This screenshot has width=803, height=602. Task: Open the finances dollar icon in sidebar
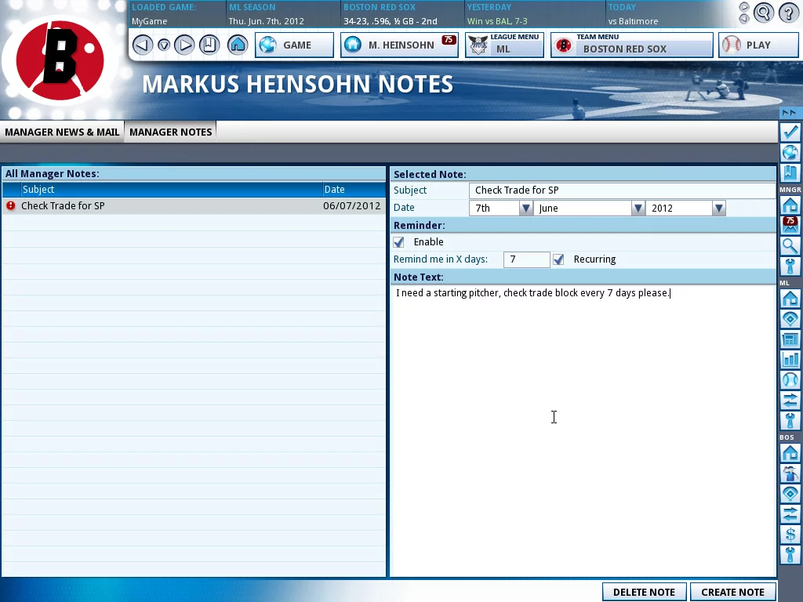790,535
